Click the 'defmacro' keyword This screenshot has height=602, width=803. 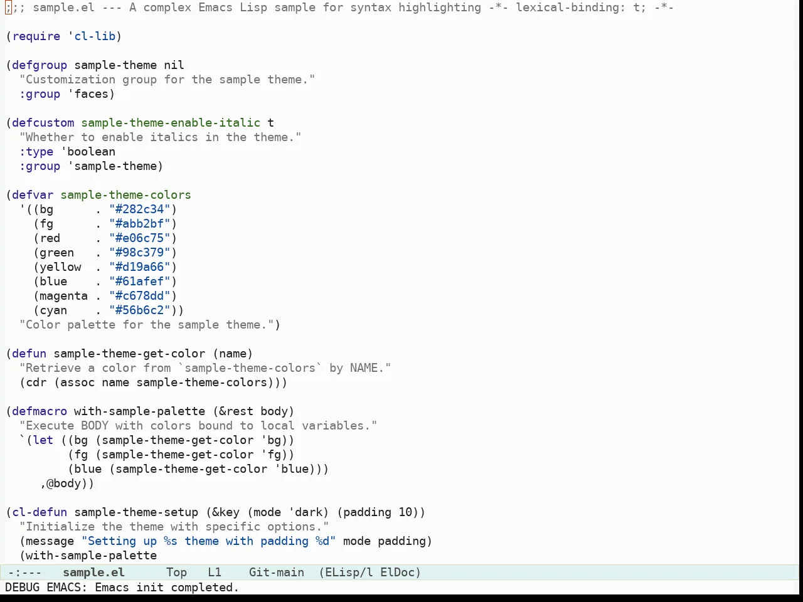[x=40, y=411]
